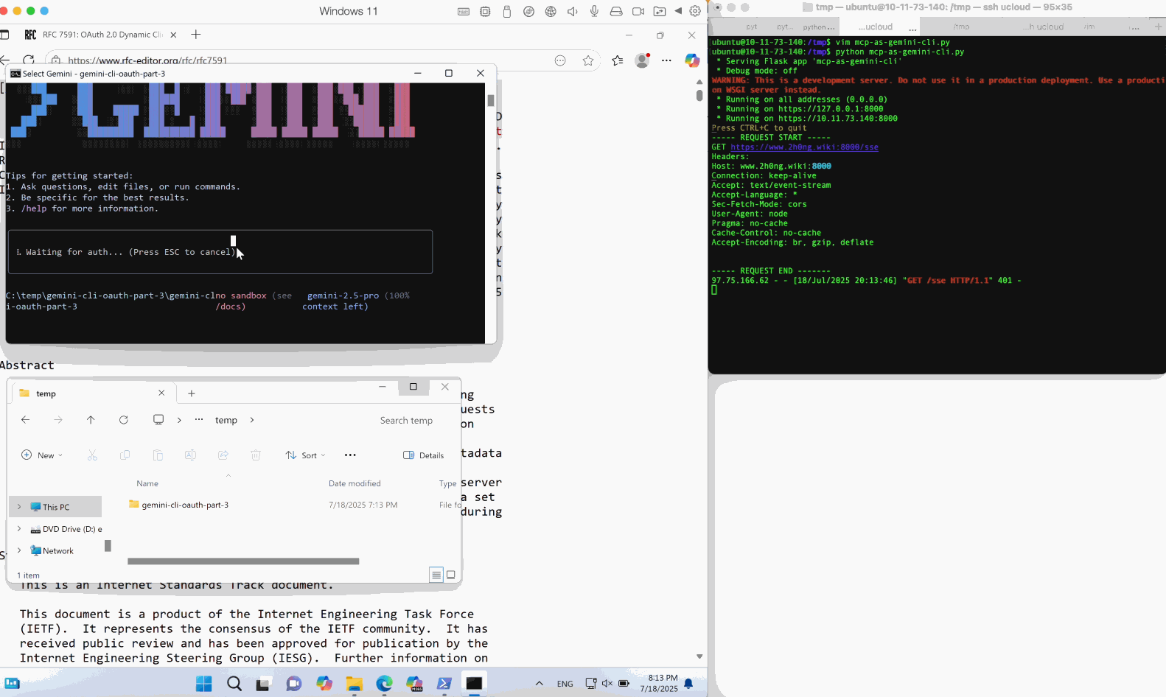Select the /tmp terminal tab

click(961, 27)
